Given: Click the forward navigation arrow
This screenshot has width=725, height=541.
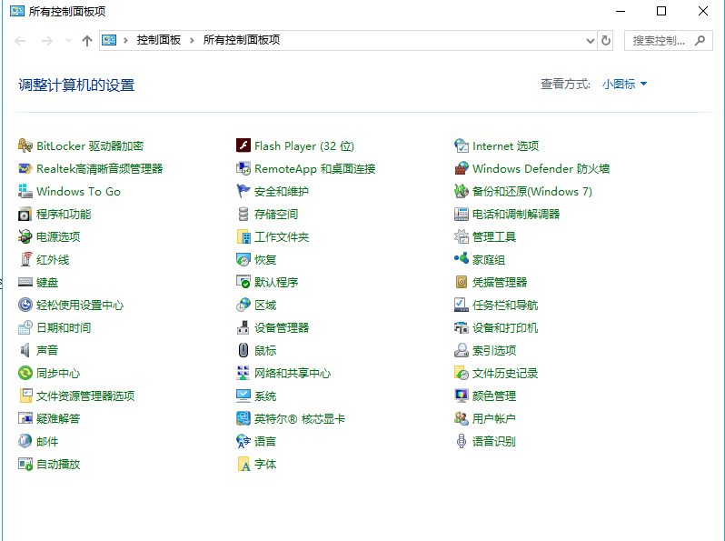Looking at the screenshot, I should click(46, 41).
